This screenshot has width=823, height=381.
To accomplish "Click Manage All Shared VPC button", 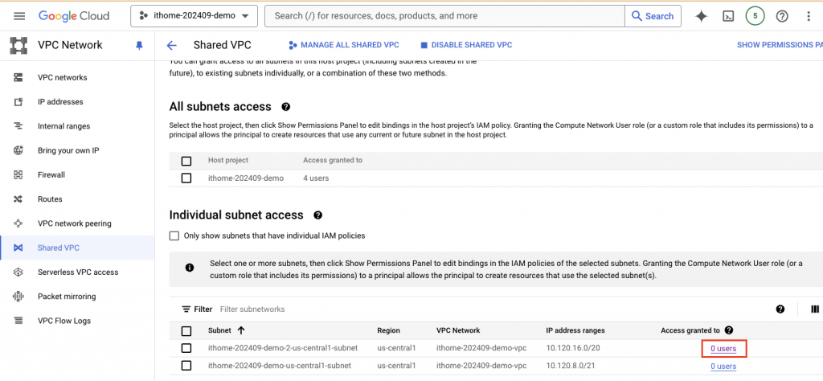I will [354, 46].
